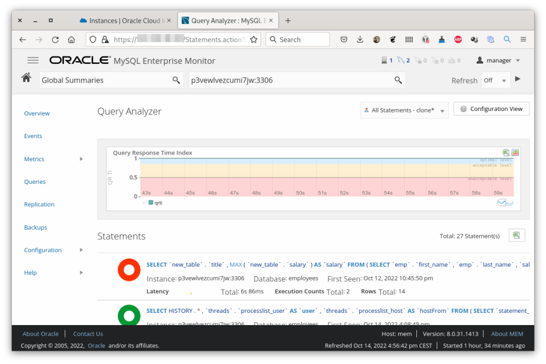
Task: Click the Help sidebar label
Action: [30, 272]
